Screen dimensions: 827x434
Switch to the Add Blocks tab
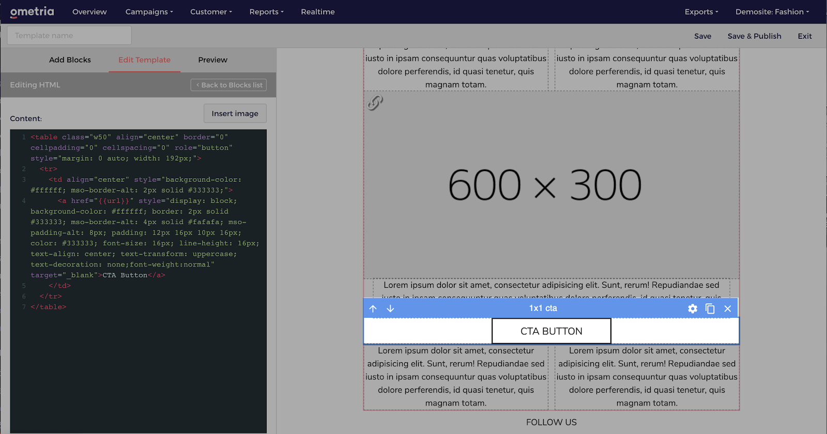coord(70,60)
